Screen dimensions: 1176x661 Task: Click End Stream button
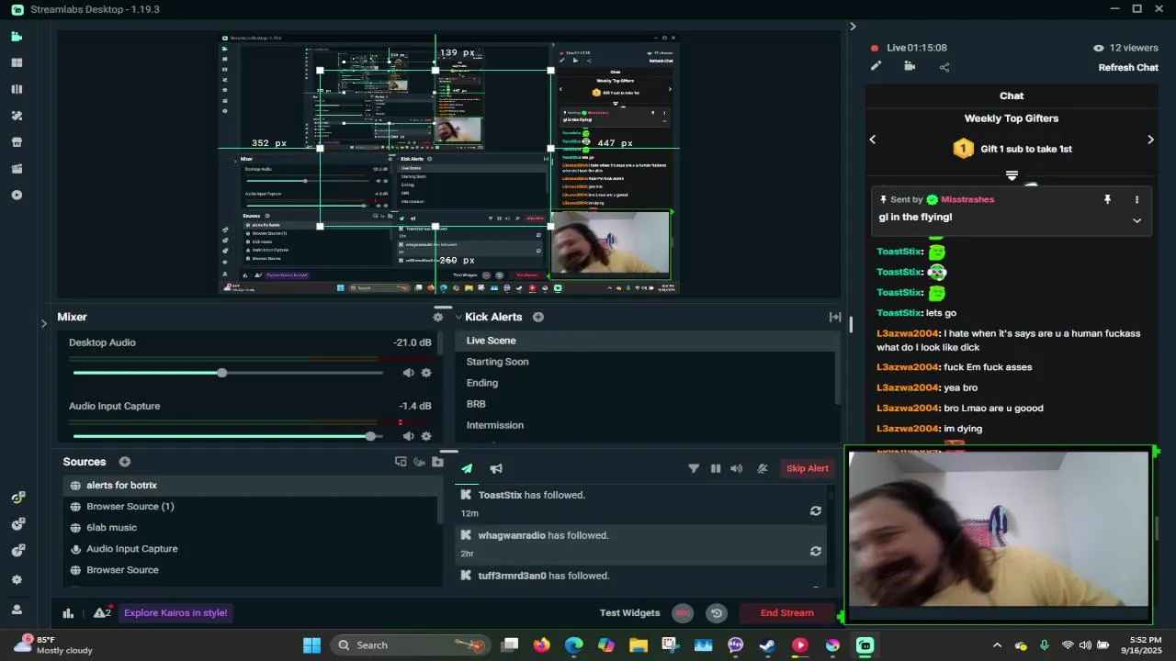click(x=787, y=613)
